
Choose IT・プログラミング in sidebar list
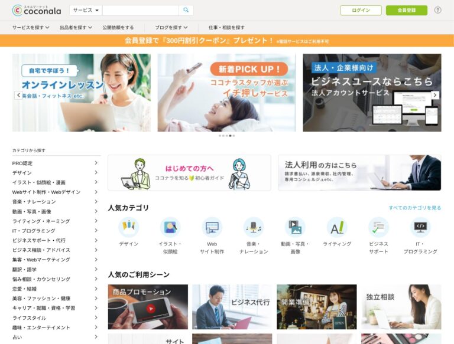(x=34, y=231)
